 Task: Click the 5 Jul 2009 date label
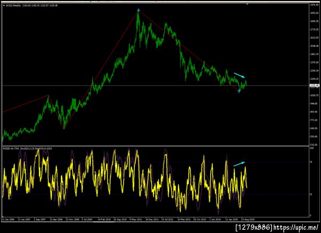tap(87, 220)
